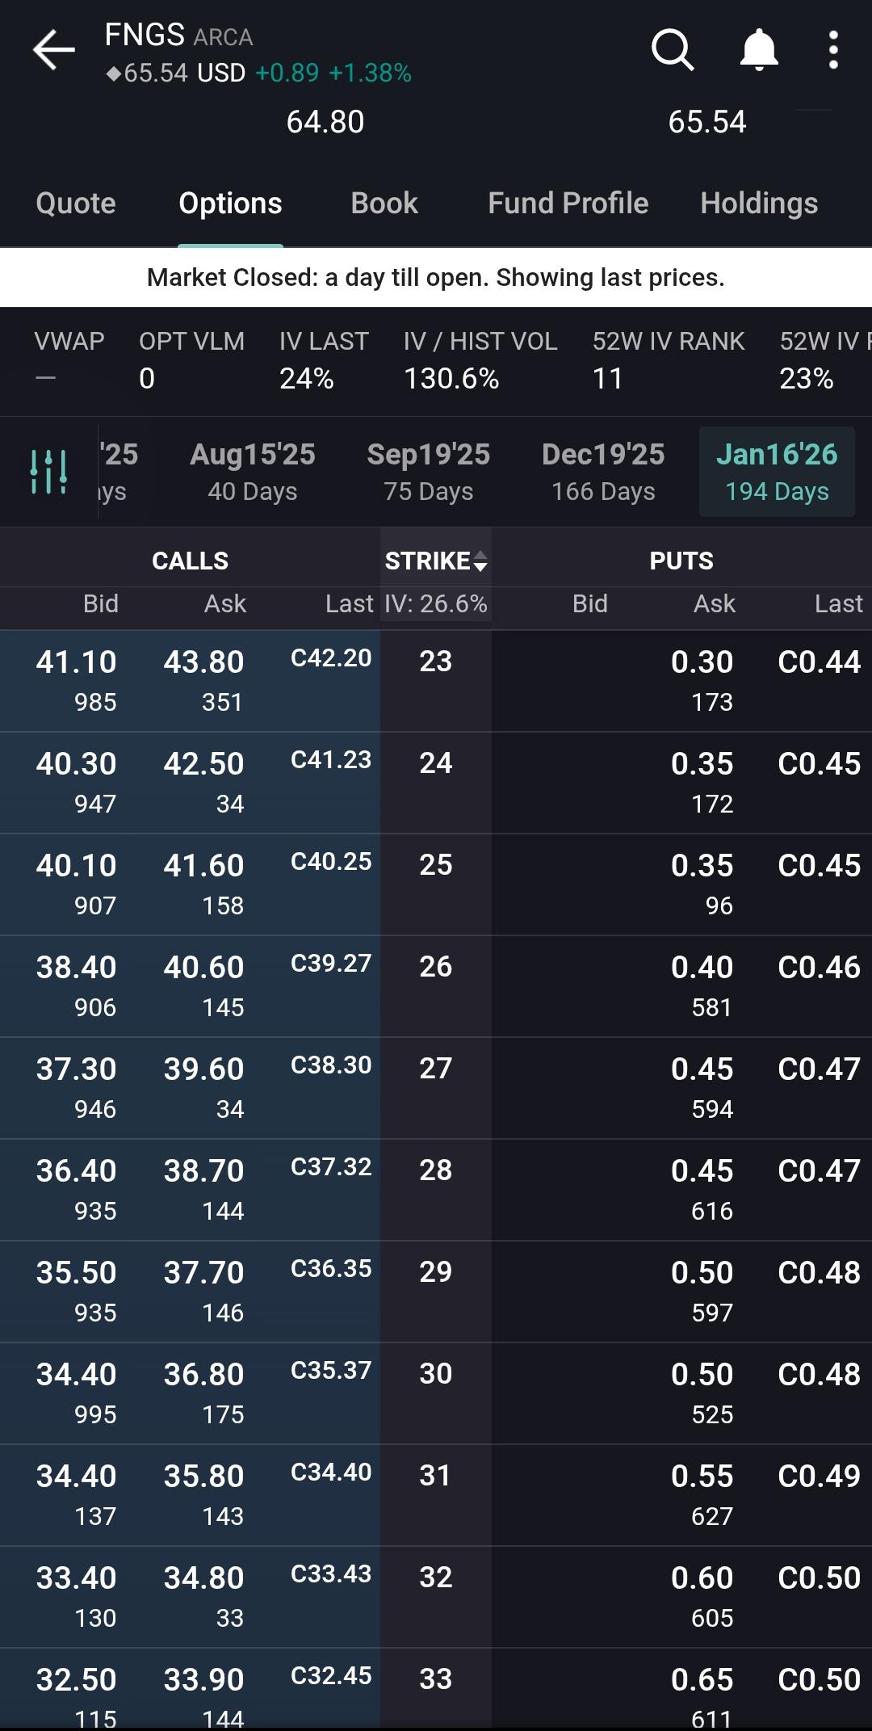This screenshot has height=1731, width=872.
Task: Tap the strike 23 cell
Action: click(436, 680)
